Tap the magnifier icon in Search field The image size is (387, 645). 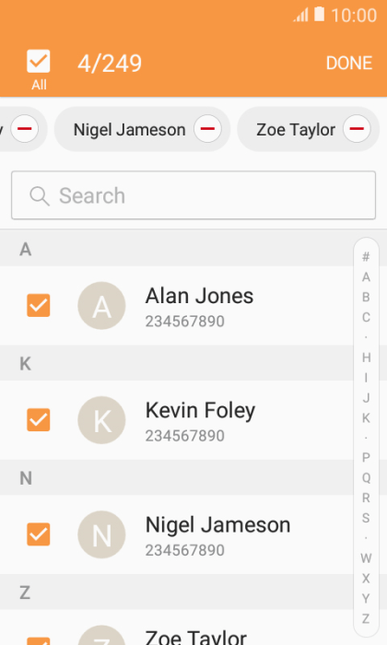40,195
